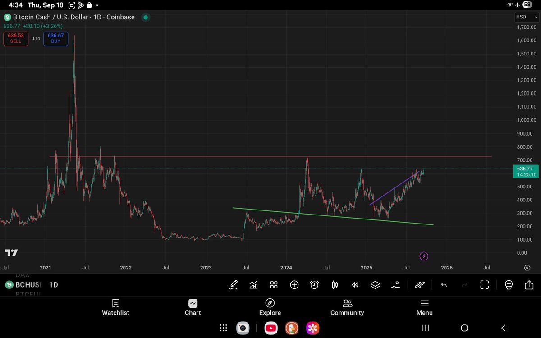Tap the Bitcoin Cash symbol logo

point(7,18)
